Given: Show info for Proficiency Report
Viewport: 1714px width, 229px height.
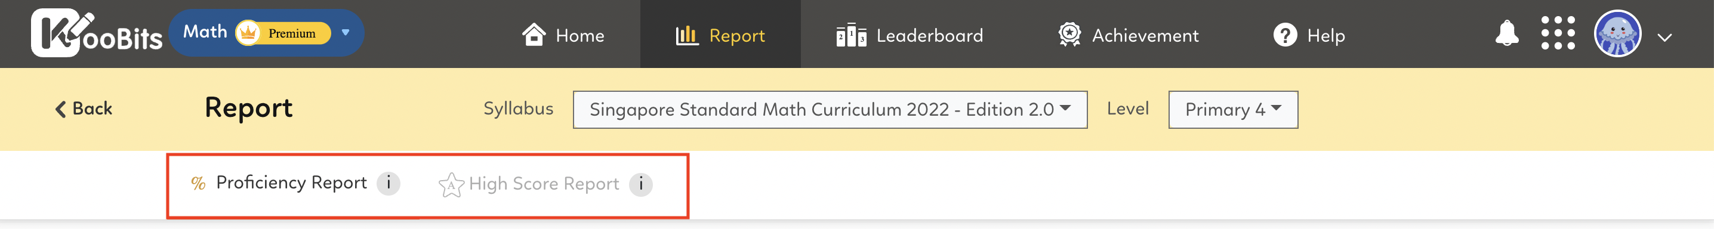Looking at the screenshot, I should (389, 182).
